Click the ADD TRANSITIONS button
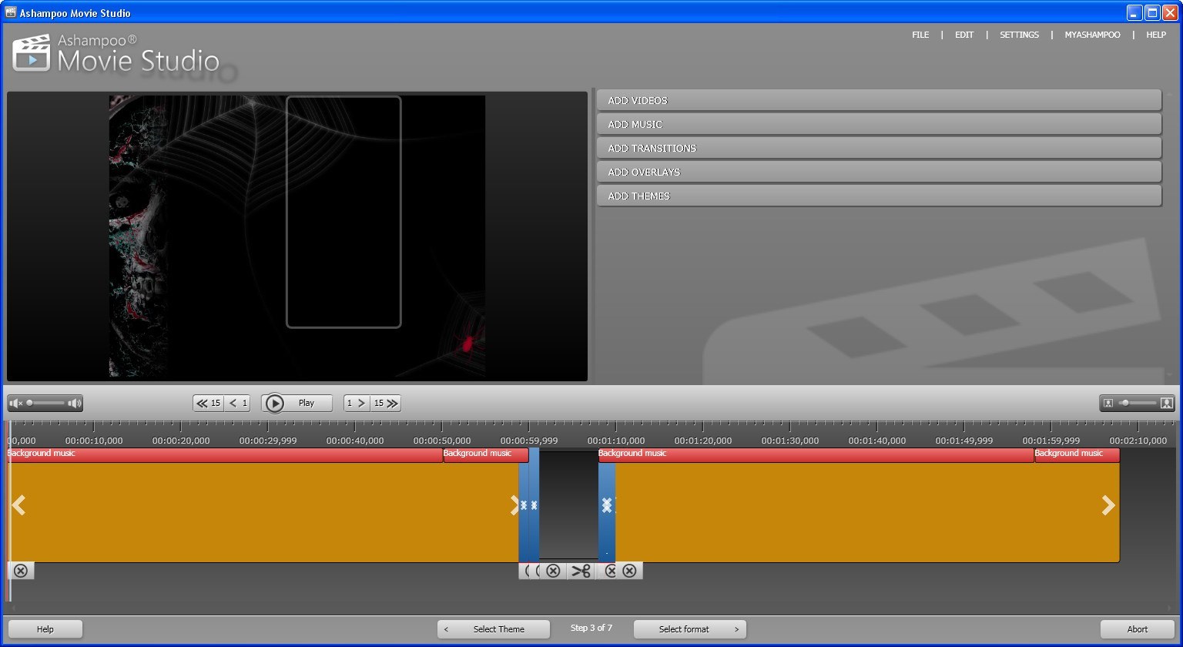1183x647 pixels. tap(878, 147)
